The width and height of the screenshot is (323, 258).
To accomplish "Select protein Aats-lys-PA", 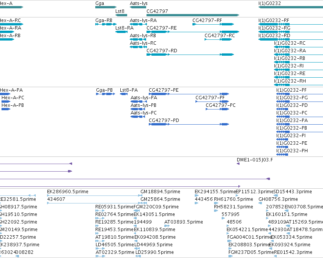I will [138, 102].
